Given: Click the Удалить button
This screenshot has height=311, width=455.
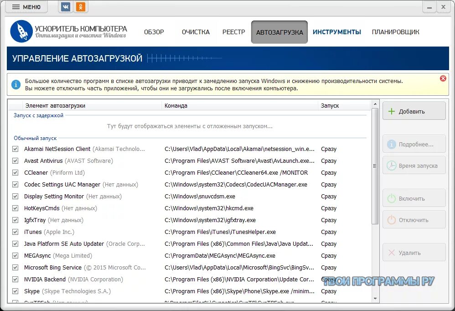Looking at the screenshot, I should [414, 252].
